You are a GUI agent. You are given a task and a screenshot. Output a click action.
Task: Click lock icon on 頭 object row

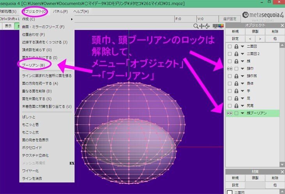[236, 61]
